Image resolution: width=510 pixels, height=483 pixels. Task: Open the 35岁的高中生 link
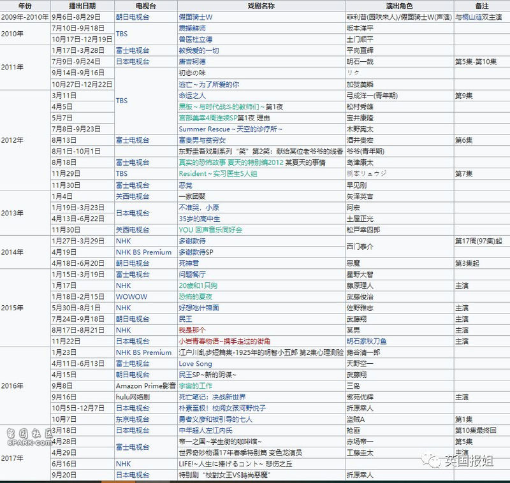click(200, 219)
